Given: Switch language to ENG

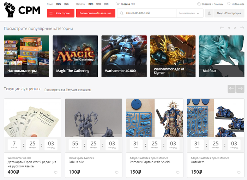Looking at the screenshot, I should [x=66, y=4].
